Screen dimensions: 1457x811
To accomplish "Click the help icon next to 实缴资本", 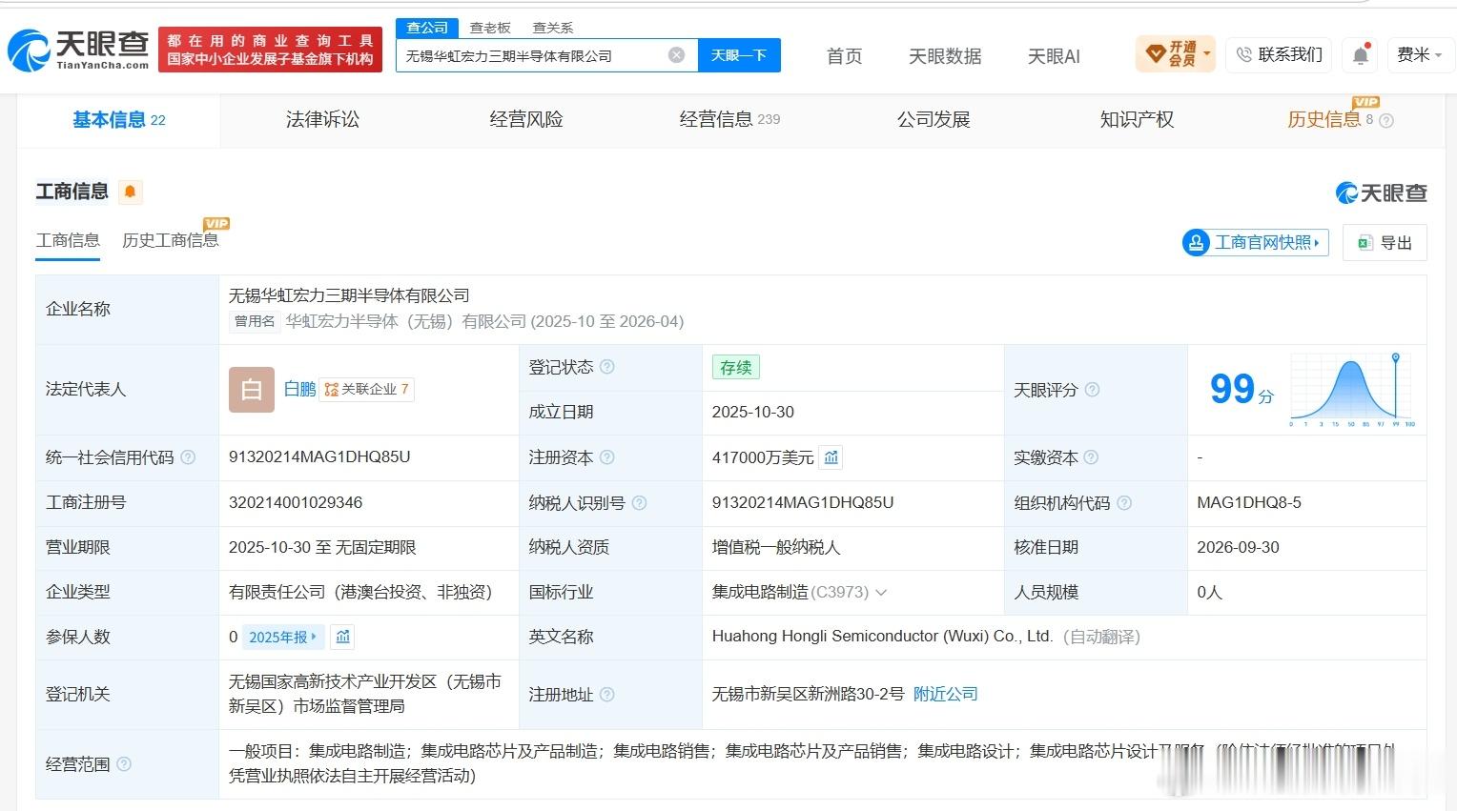I will [x=1092, y=457].
